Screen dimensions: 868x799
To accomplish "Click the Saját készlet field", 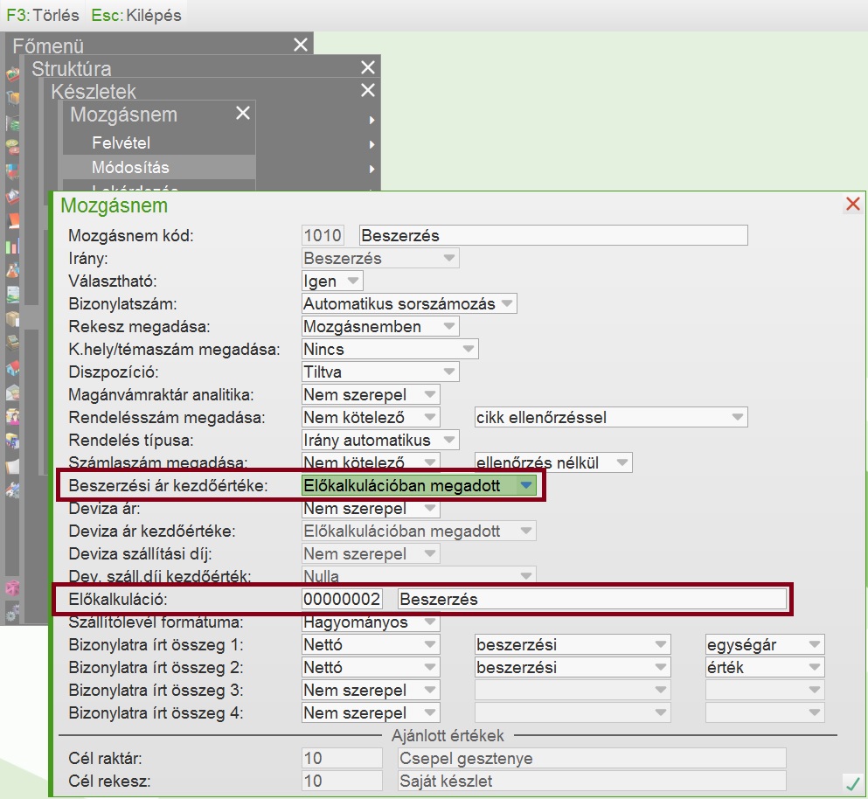I will (x=592, y=781).
